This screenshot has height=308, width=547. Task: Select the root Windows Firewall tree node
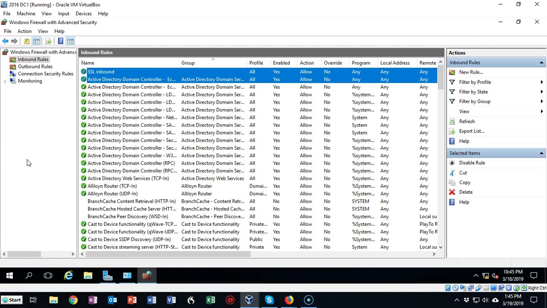point(44,52)
